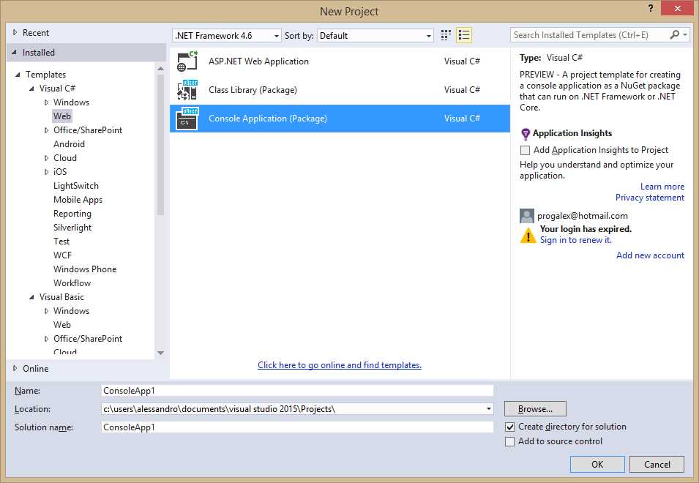Uncheck Create directory for solution
The width and height of the screenshot is (699, 483).
point(509,426)
